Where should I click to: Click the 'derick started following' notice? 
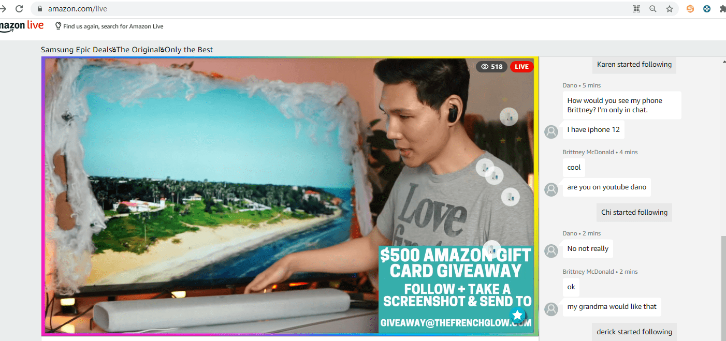(x=634, y=332)
